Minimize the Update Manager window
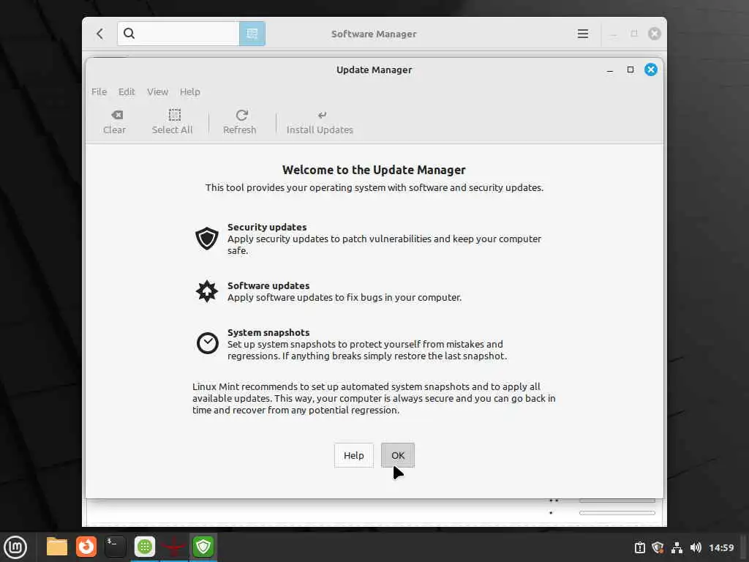Viewport: 749px width, 562px height. pos(610,70)
